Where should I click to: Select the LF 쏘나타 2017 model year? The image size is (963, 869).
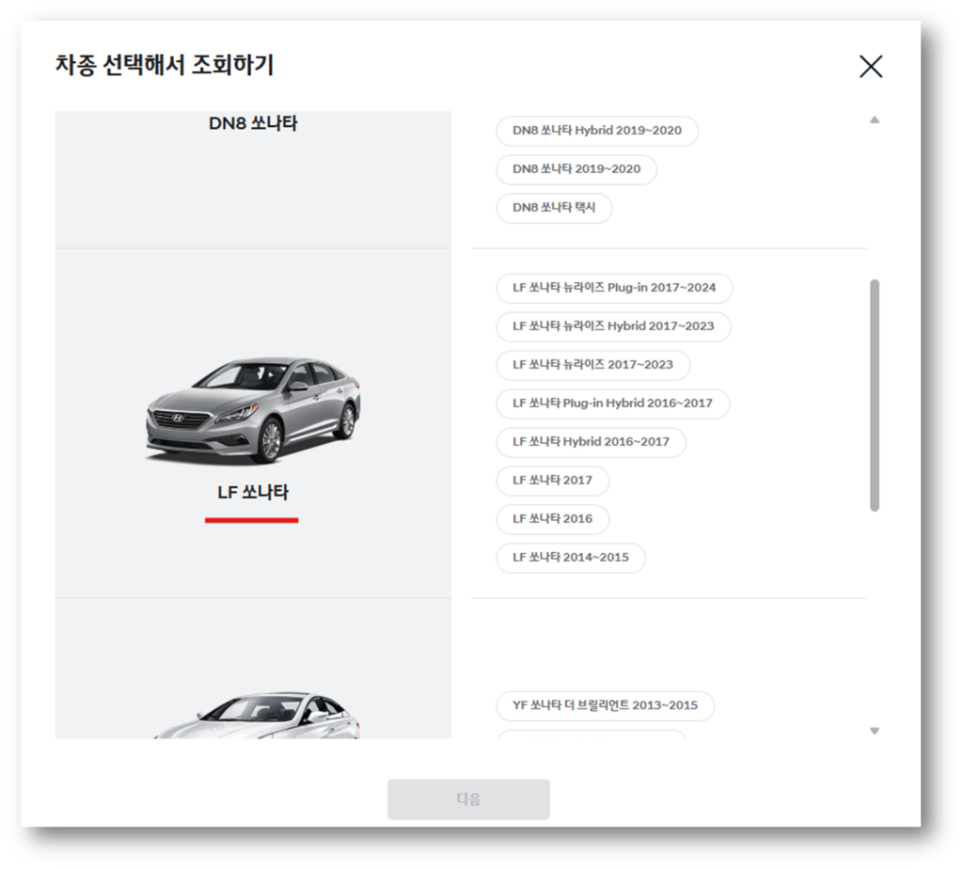[553, 481]
